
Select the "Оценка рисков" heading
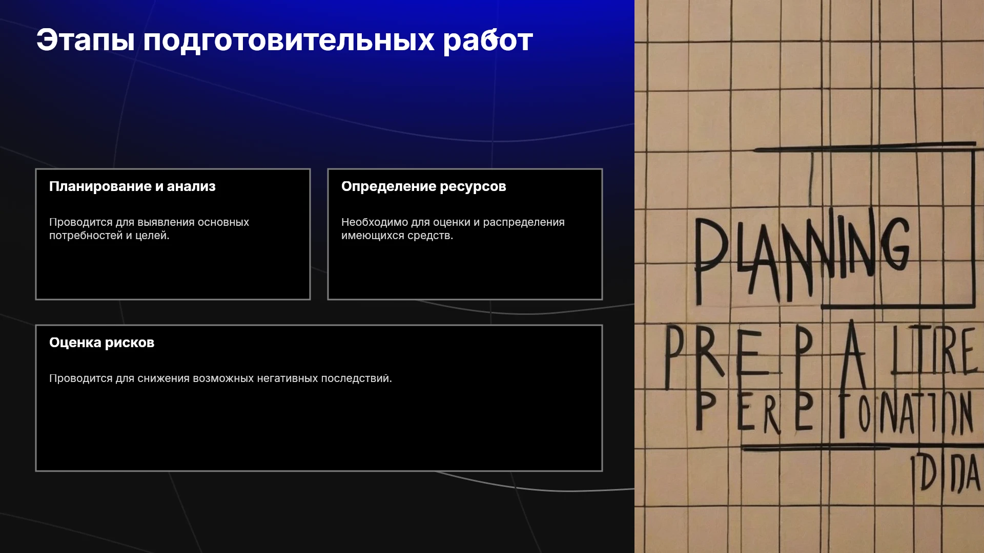[x=101, y=343]
